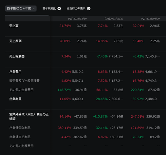Screen dimensions: 166x155
Task: Toggle the 空白行の非表示 checkmark
Action: pos(89,9)
